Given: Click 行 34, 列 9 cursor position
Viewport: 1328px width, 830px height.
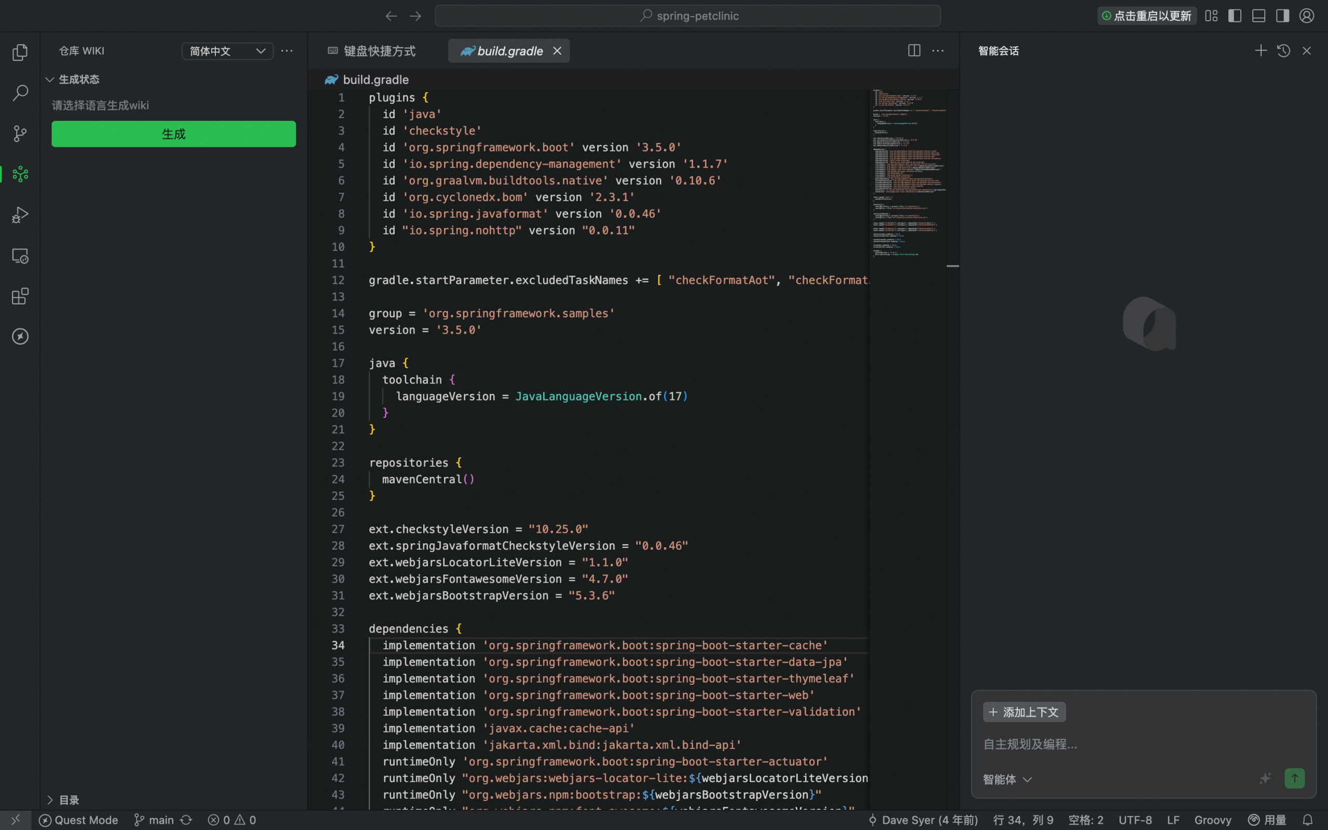Looking at the screenshot, I should (x=1023, y=820).
